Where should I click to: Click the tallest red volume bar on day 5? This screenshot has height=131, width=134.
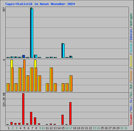[x=23, y=109]
